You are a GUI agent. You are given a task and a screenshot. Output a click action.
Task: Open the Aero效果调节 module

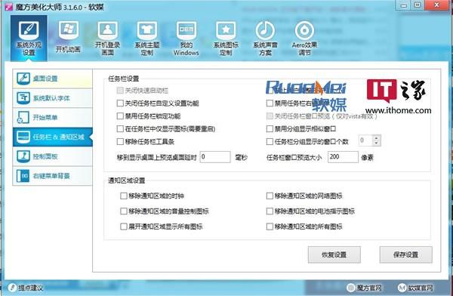304,38
